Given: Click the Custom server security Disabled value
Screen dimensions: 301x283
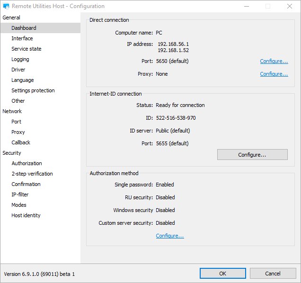Looking at the screenshot, I should coord(165,223).
